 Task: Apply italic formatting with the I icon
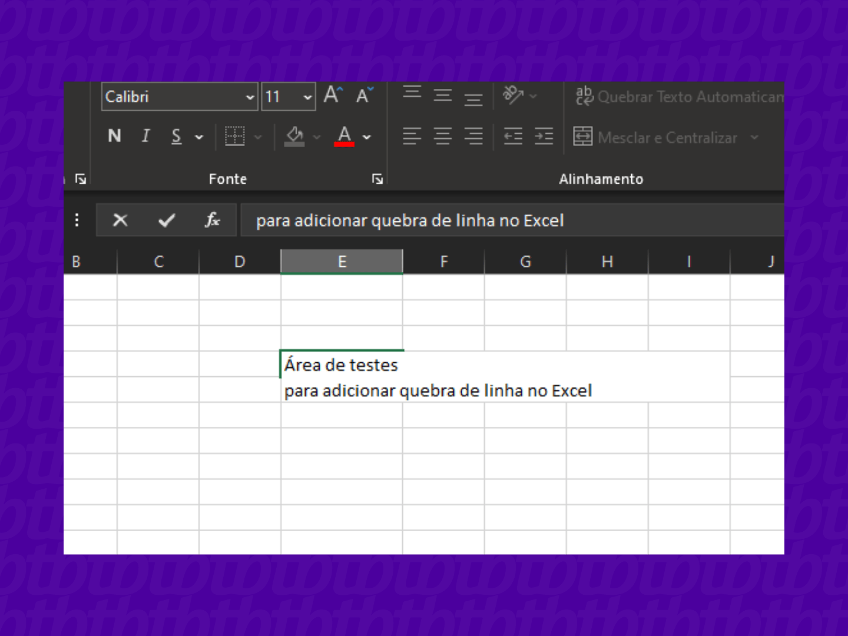pyautogui.click(x=145, y=136)
